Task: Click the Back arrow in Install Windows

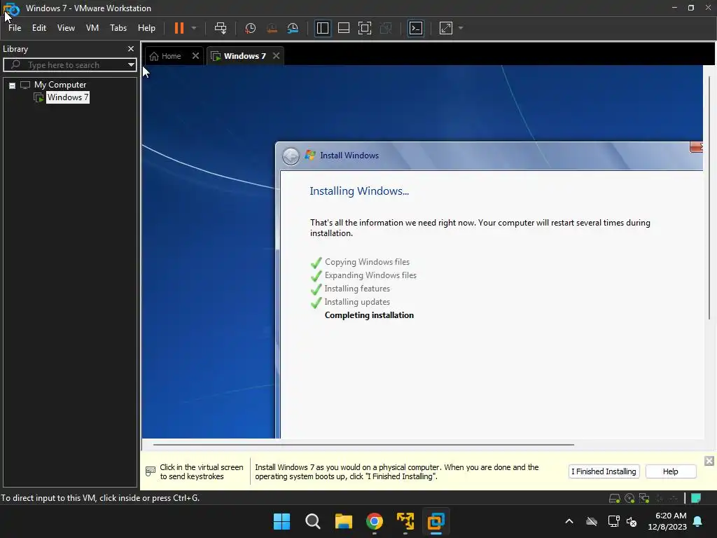Action: [291, 156]
